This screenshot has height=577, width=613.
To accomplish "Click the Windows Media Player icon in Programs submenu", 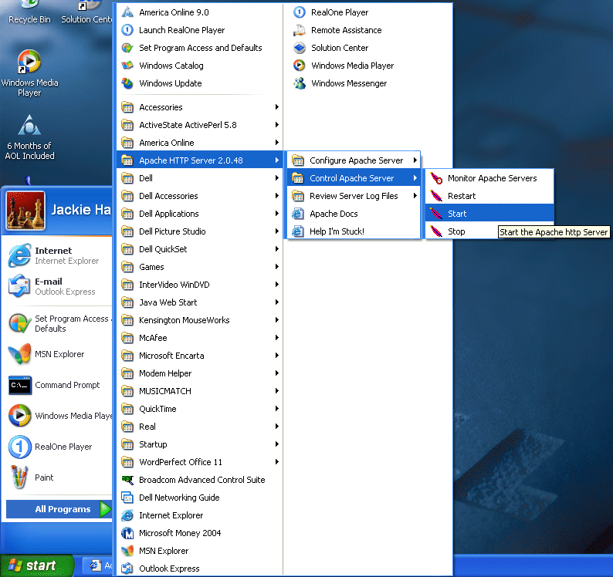I will coord(300,66).
